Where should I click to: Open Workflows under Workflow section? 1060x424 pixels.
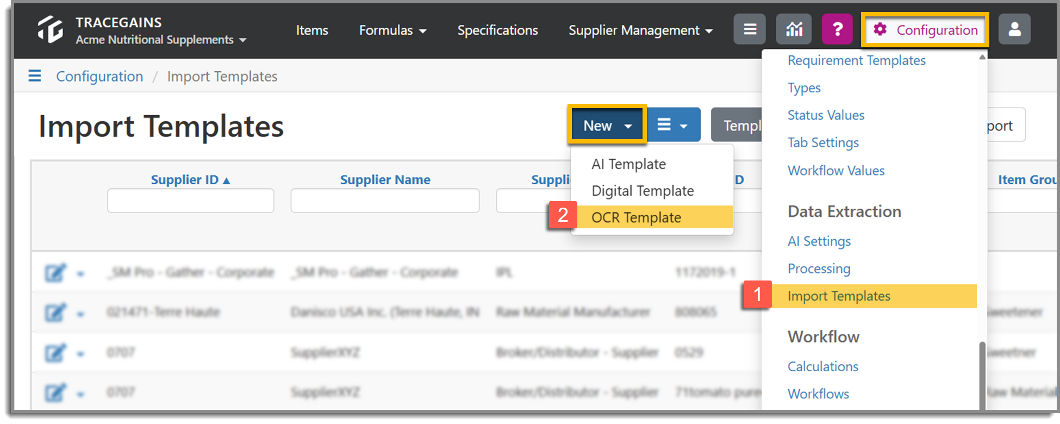tap(818, 394)
